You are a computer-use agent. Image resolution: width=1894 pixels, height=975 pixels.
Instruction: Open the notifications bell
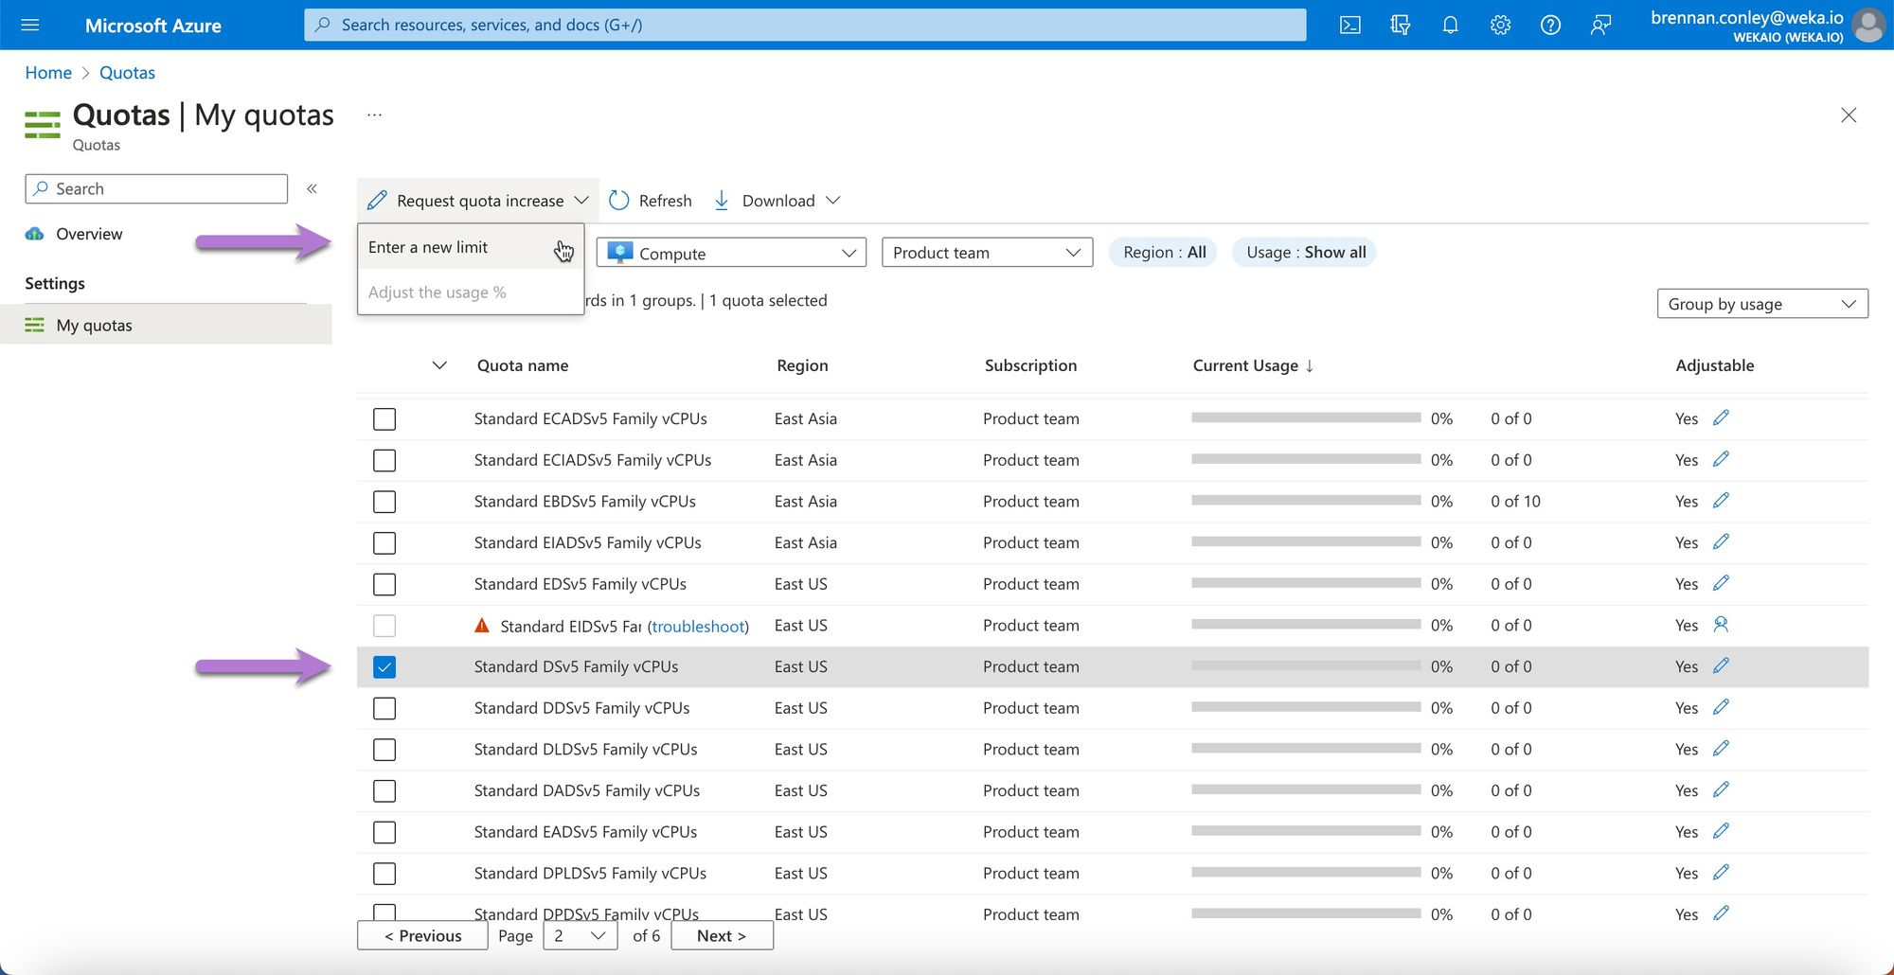(1450, 25)
